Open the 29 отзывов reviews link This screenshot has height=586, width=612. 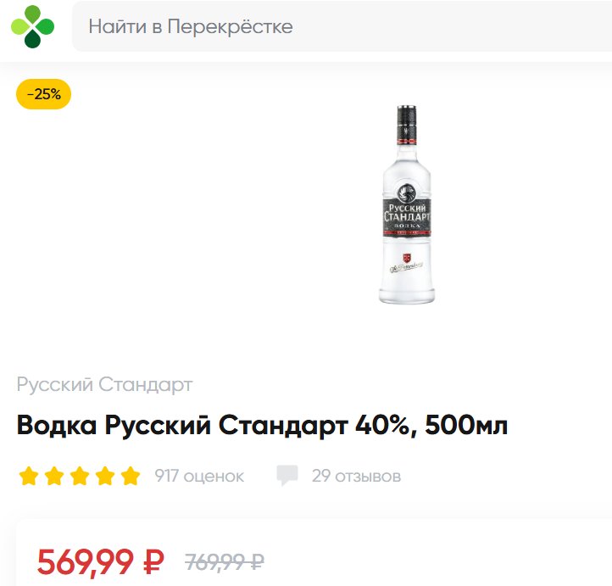(356, 476)
